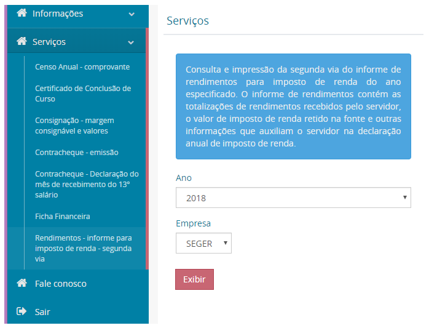
Task: Open the Empresa dropdown showing SEGER
Action: point(203,243)
